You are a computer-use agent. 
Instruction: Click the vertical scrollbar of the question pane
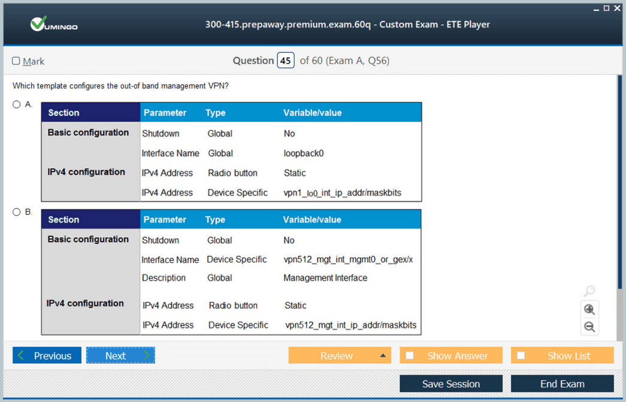(619, 182)
